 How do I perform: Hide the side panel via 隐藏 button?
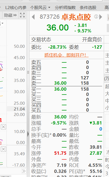pos(10,15)
